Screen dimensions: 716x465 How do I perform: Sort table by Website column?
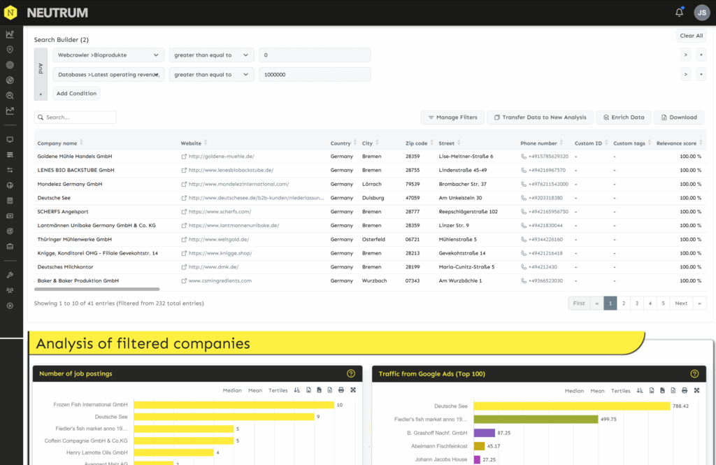click(194, 143)
